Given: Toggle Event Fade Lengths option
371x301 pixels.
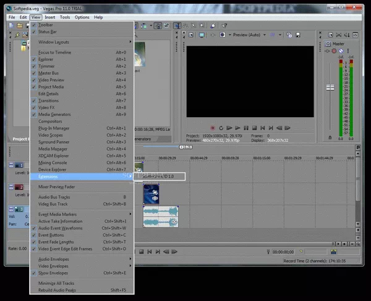Looking at the screenshot, I should [x=82, y=242].
